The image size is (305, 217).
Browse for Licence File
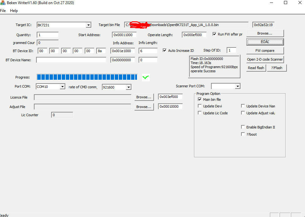[144, 97]
